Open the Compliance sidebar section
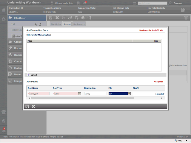Image resolution: width=191 pixels, height=143 pixels. [x=15, y=81]
